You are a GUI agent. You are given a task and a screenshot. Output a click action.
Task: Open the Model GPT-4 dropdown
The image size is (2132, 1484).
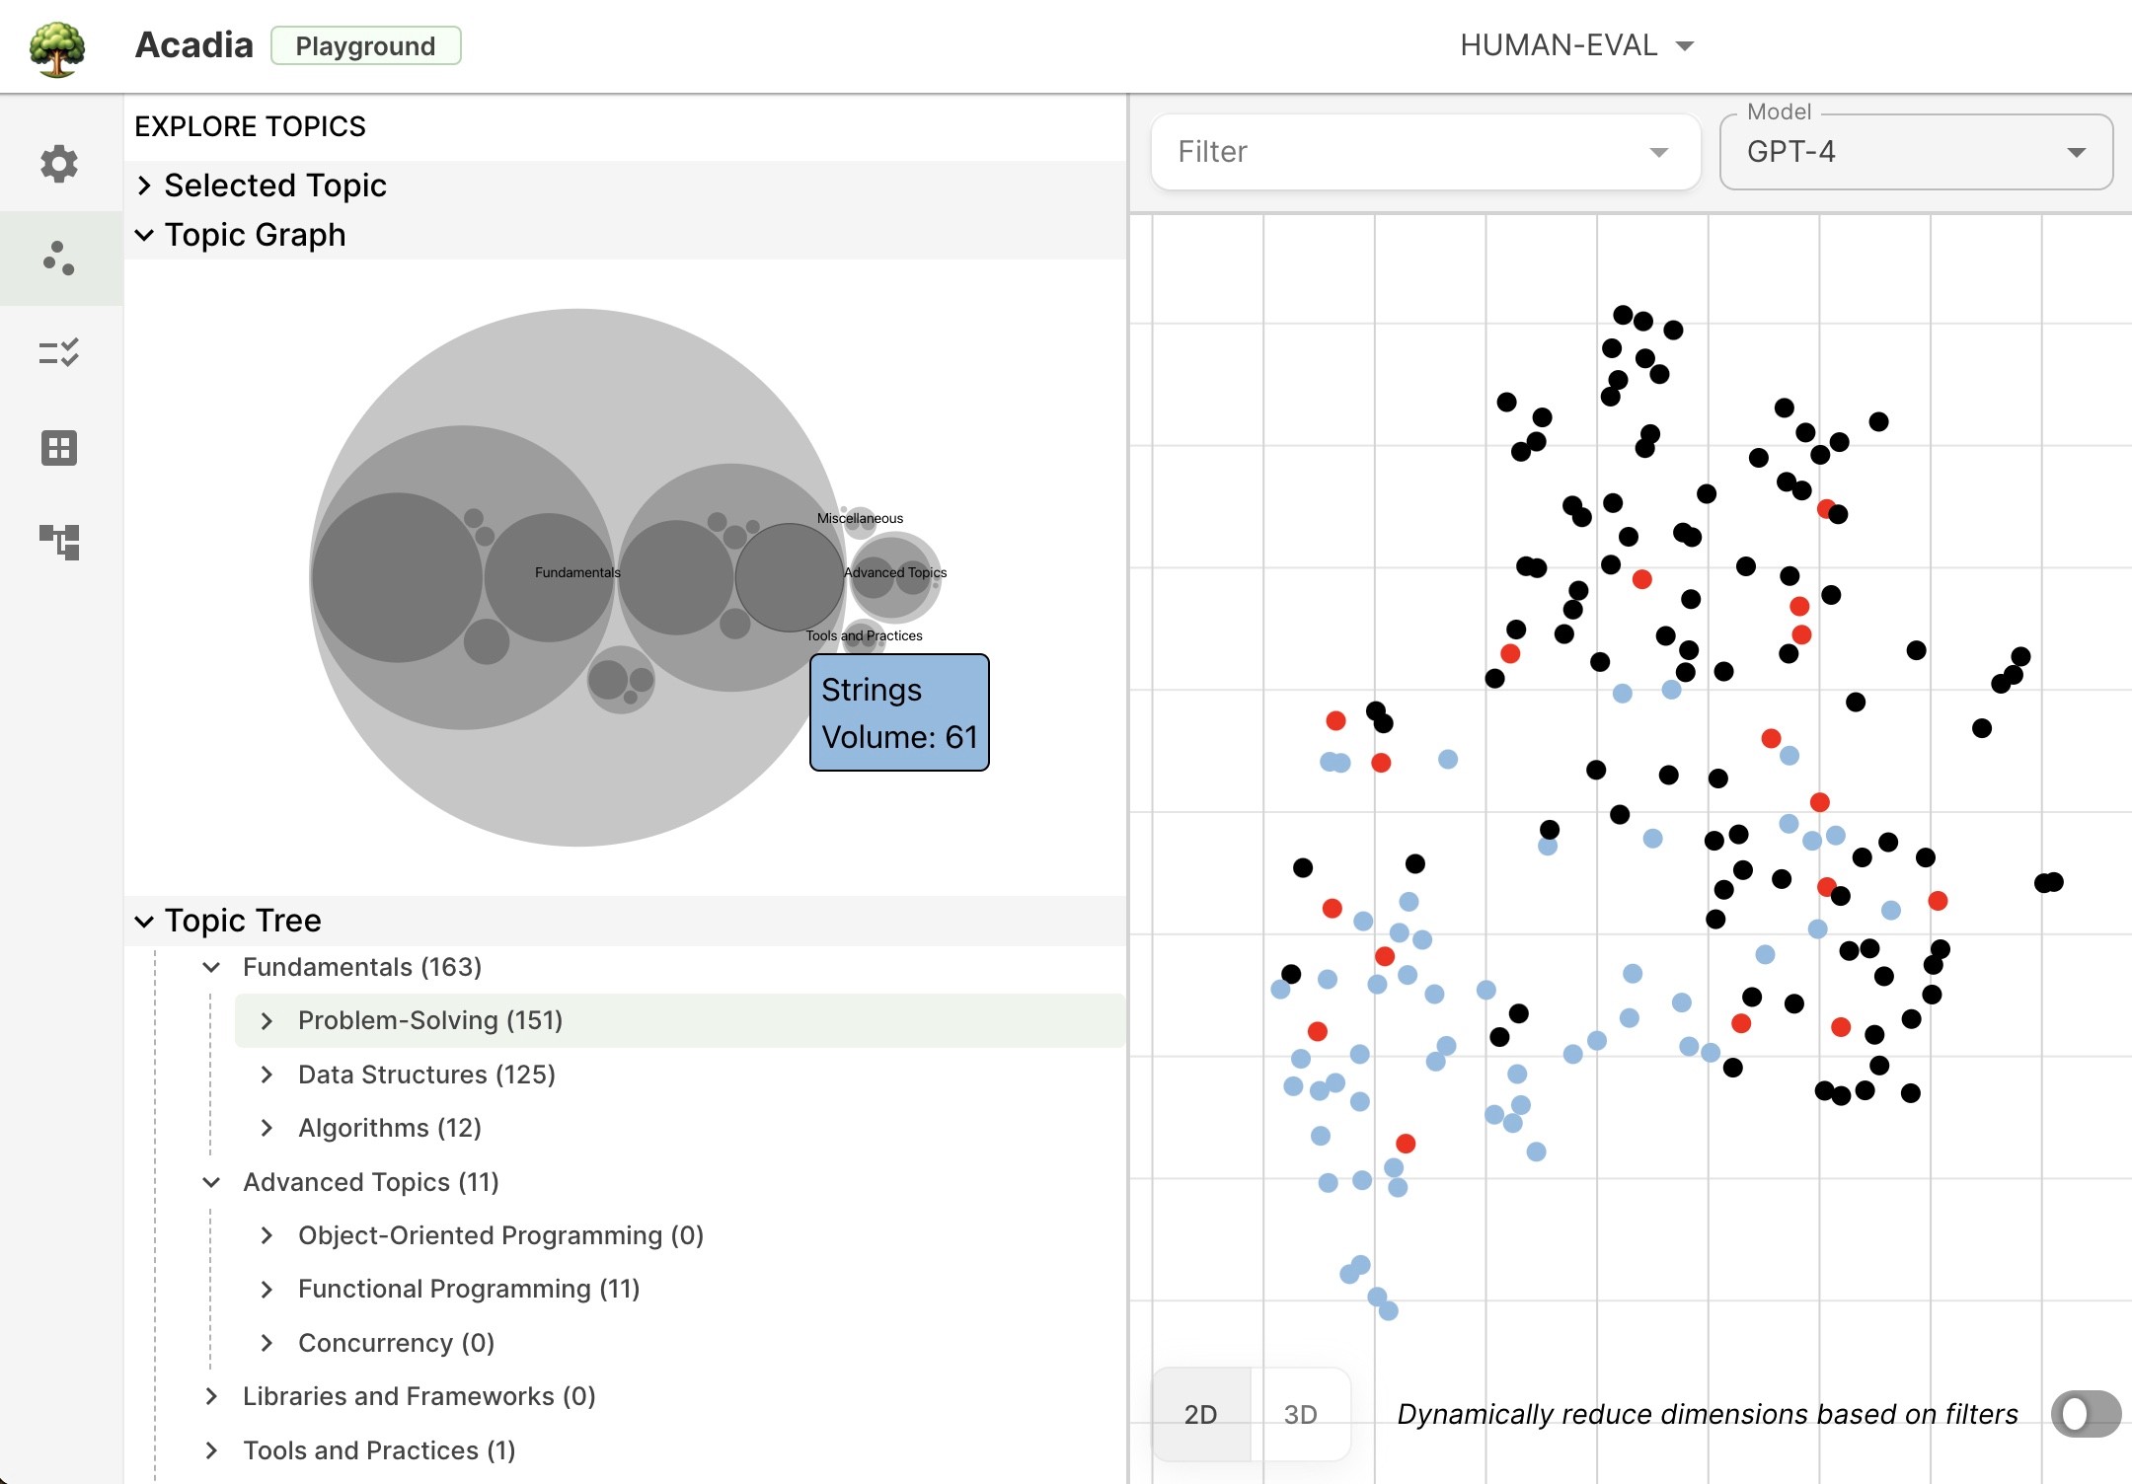point(1915,152)
